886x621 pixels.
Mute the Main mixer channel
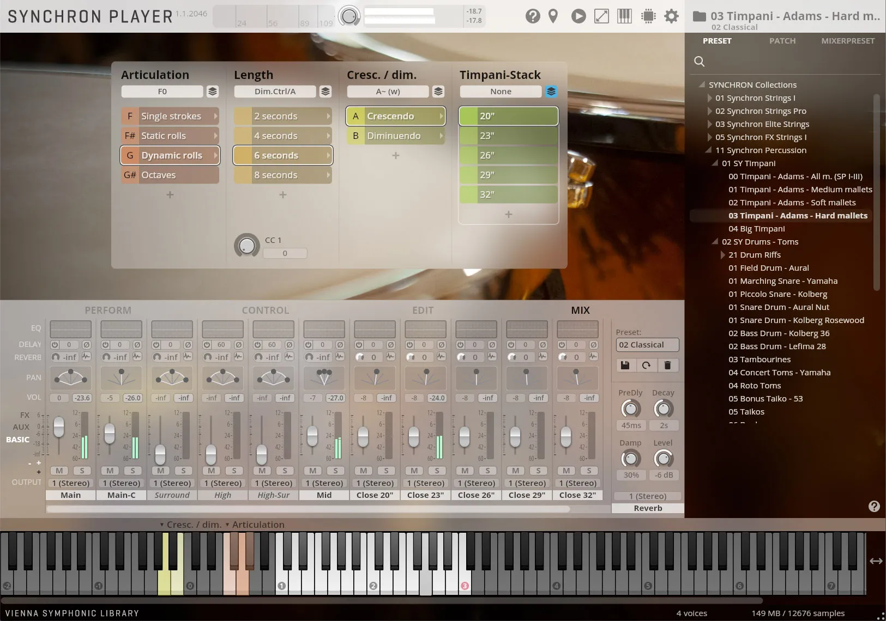59,471
